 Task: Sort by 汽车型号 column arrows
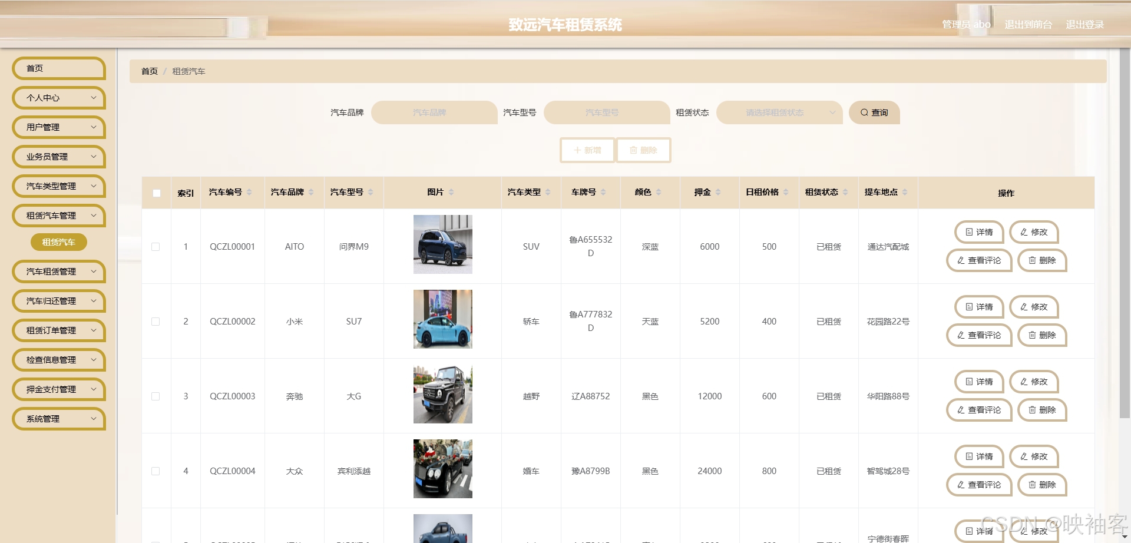(371, 192)
